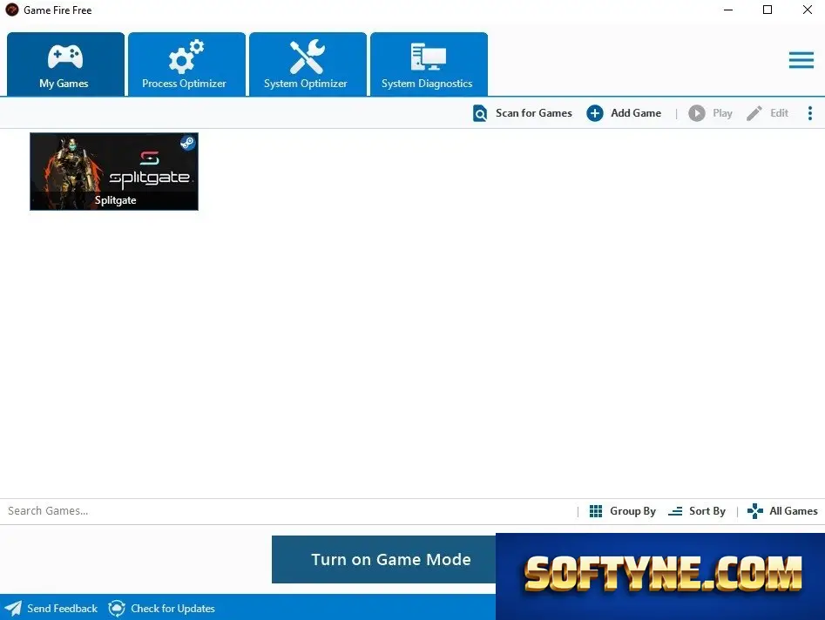Click the Send Feedback paper plane icon

pos(13,609)
